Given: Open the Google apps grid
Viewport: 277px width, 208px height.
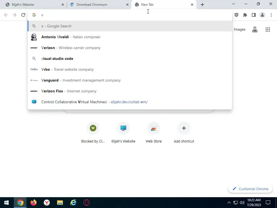Looking at the screenshot, I should click(x=268, y=30).
